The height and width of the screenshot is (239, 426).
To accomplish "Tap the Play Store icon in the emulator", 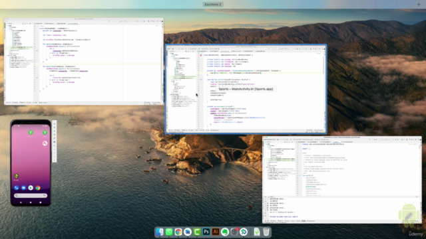I will 31,188.
